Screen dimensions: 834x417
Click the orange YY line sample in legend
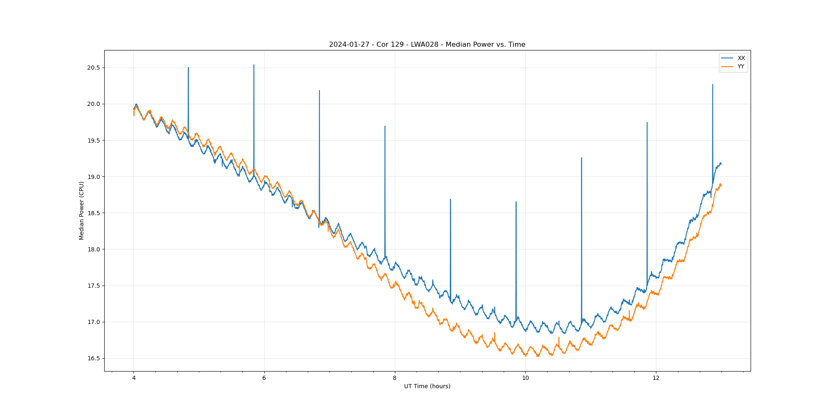[x=727, y=67]
